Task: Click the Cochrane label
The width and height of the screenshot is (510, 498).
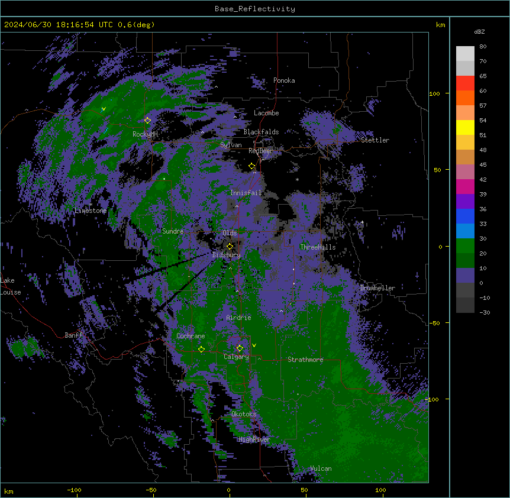Action: click(191, 336)
